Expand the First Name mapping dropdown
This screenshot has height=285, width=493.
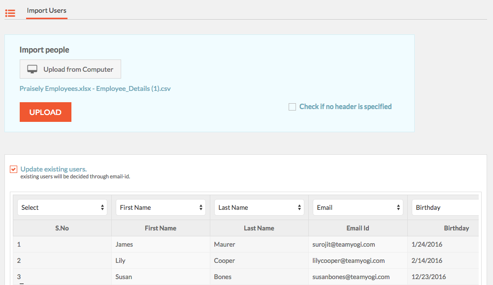click(161, 207)
